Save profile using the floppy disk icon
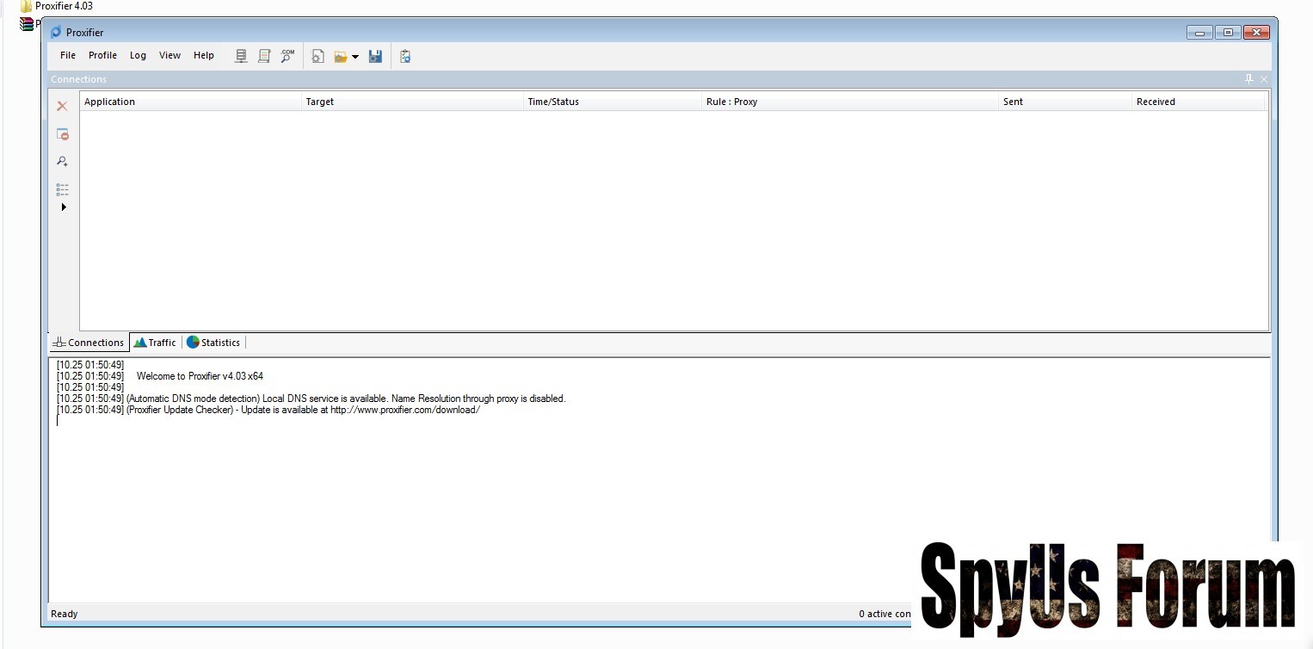Screen dimensions: 1313x649 point(375,56)
